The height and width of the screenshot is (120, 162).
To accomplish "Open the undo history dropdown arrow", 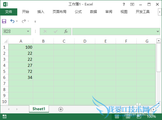I will click(17, 21).
